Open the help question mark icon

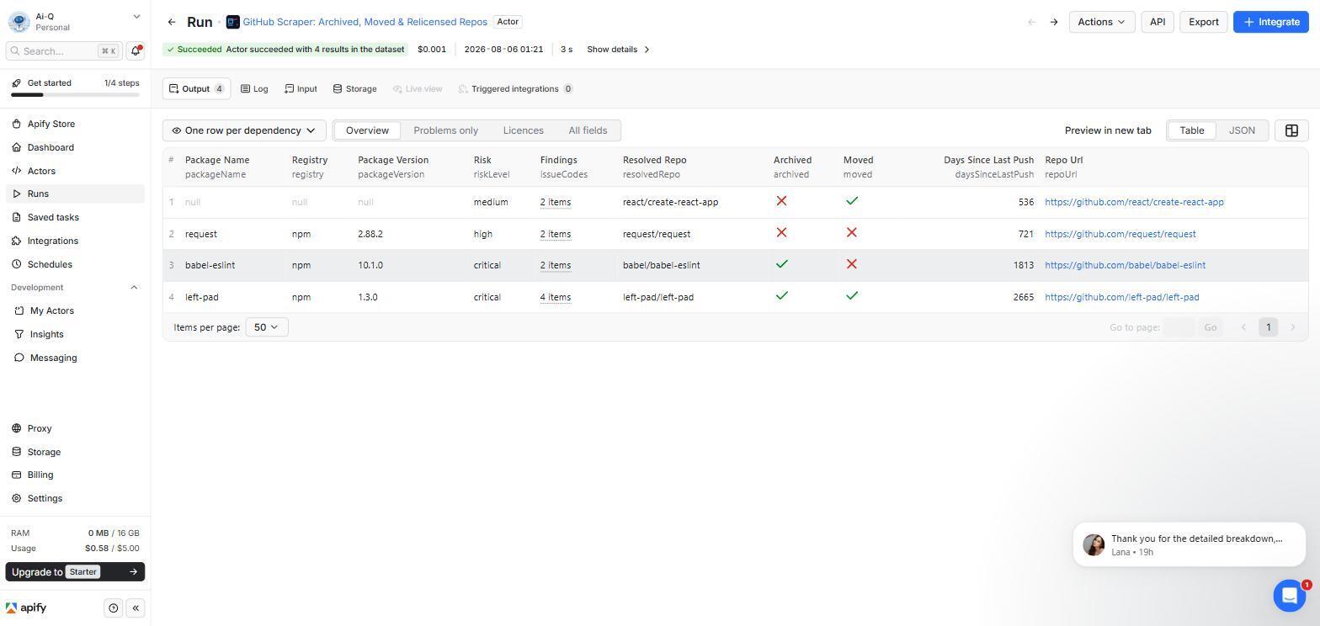[114, 608]
